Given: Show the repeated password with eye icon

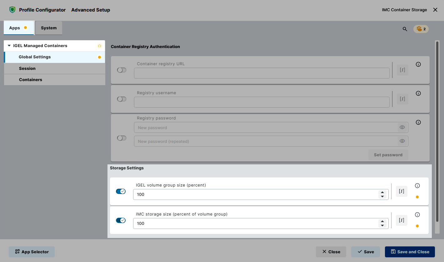Looking at the screenshot, I should pyautogui.click(x=402, y=141).
